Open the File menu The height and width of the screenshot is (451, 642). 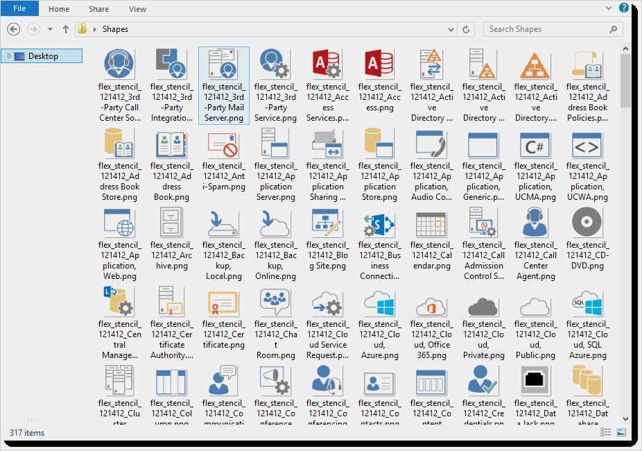pyautogui.click(x=20, y=9)
